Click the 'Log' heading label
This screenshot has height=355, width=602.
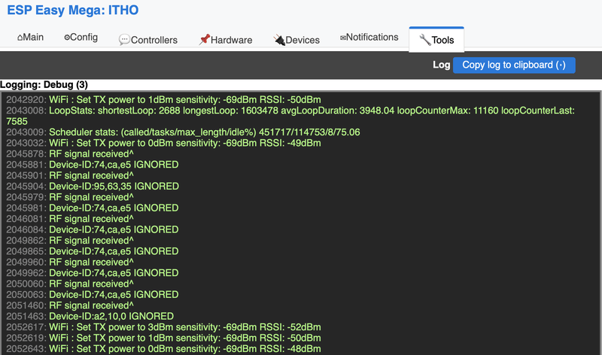[x=441, y=65]
